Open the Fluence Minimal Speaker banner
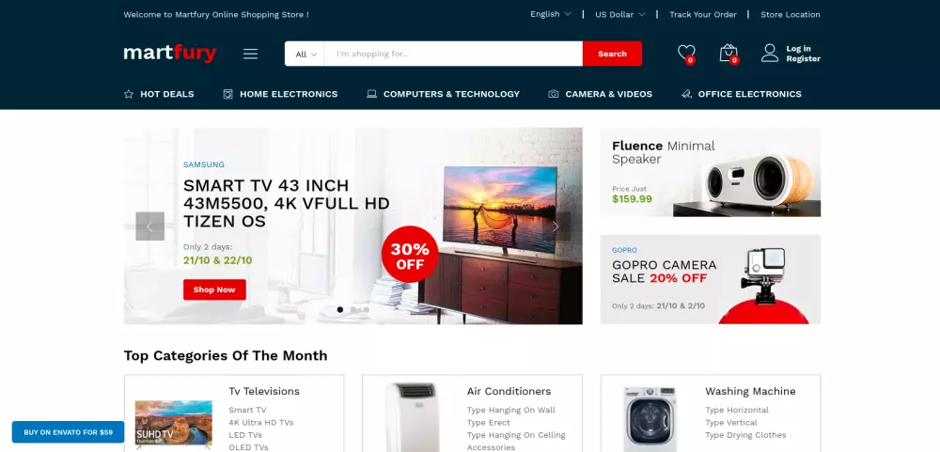The image size is (940, 452). pos(711,172)
